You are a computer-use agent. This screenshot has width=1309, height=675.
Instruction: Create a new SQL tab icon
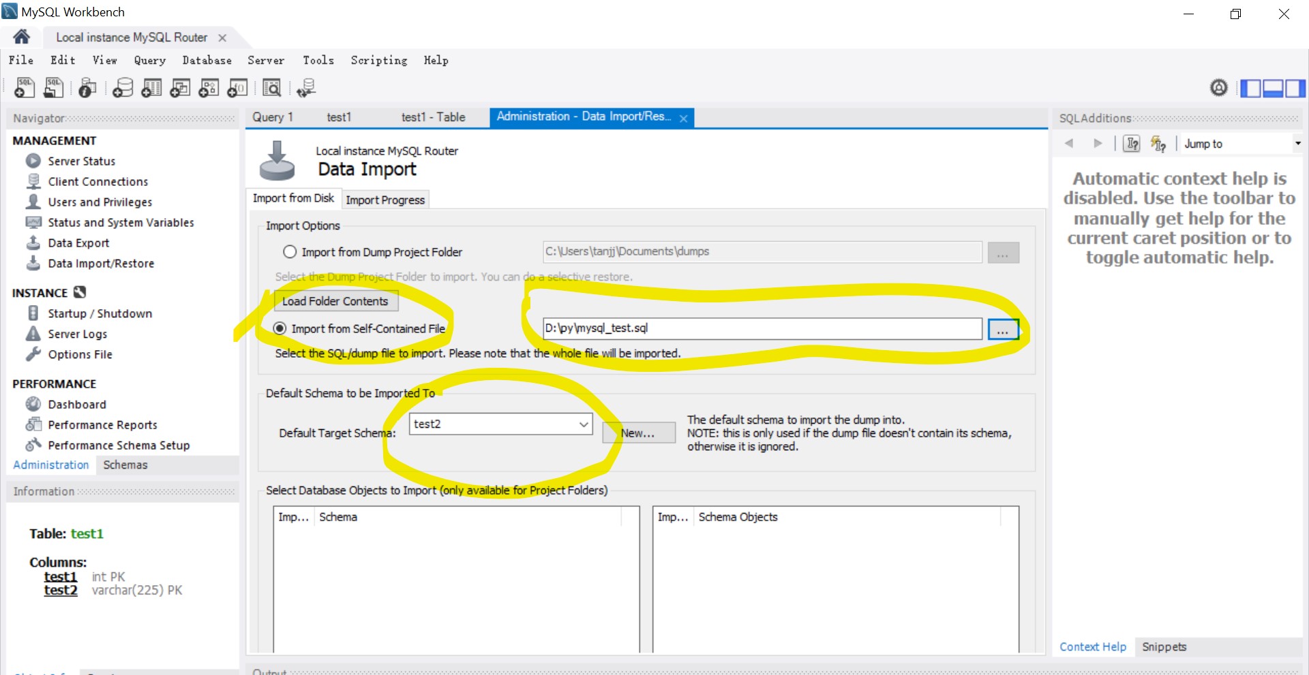point(25,88)
